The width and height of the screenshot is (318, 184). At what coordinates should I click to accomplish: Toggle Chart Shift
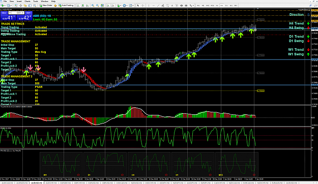coord(113,6)
